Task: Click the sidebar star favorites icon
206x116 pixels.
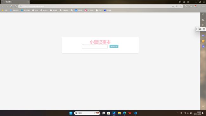Action: pos(203,20)
